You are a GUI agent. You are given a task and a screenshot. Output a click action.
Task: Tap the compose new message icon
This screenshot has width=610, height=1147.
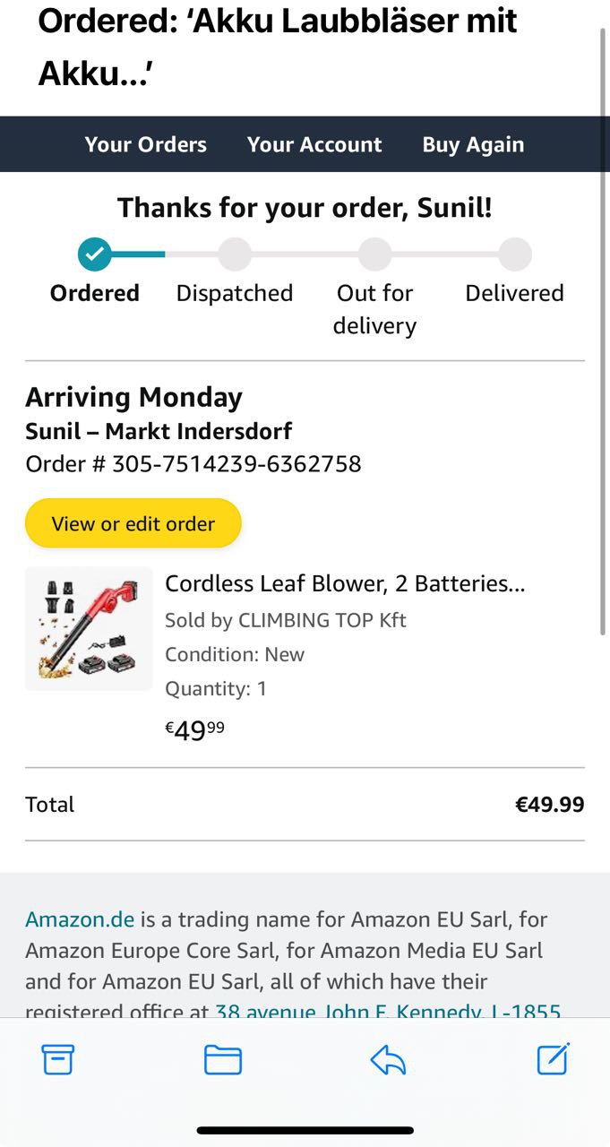(553, 1059)
